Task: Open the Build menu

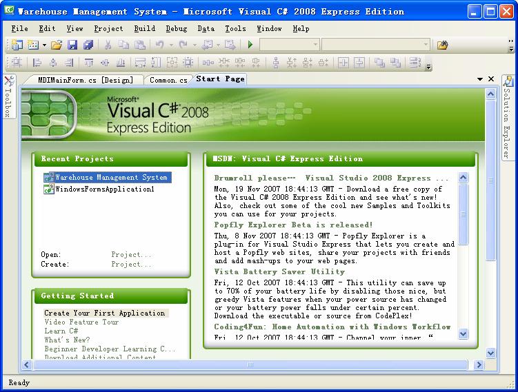Action: point(144,28)
